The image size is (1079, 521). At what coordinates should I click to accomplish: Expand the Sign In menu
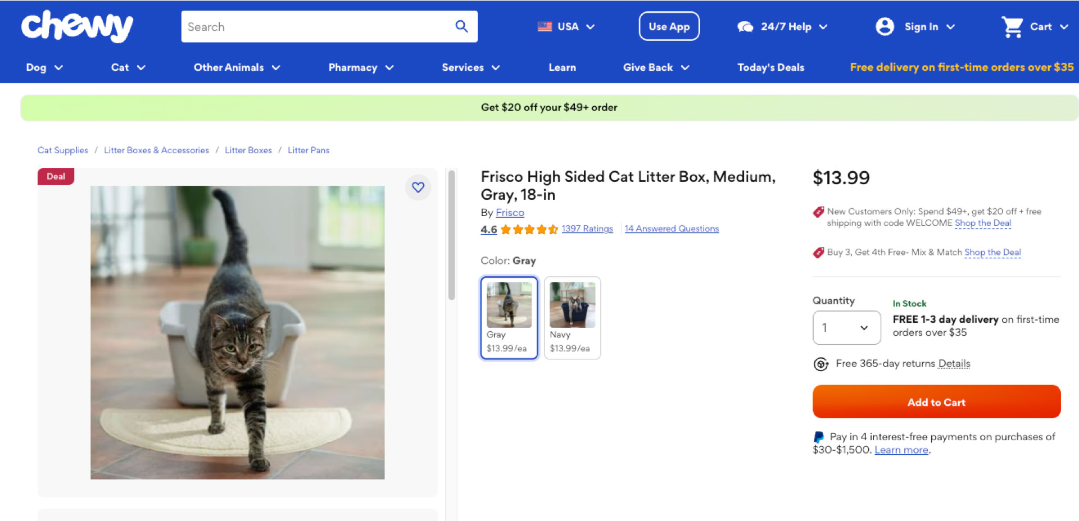(950, 26)
